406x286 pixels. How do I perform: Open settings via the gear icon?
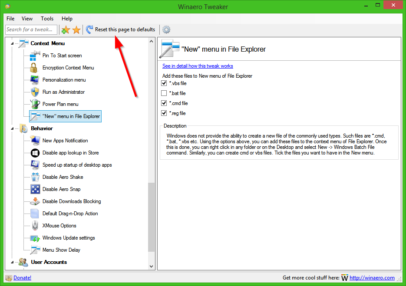click(x=166, y=30)
